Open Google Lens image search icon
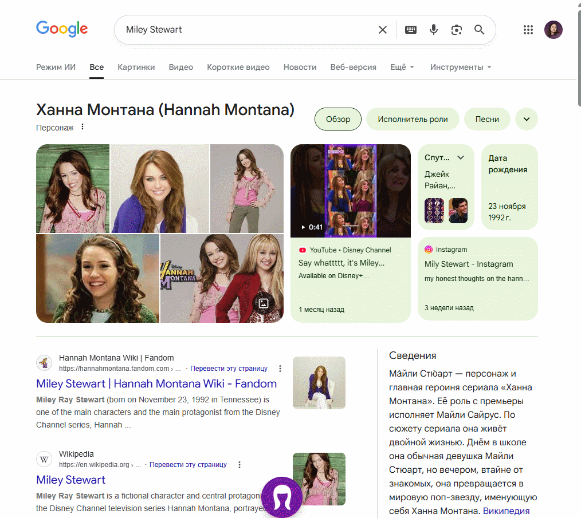Screen dimensions: 581x518 (x=457, y=30)
